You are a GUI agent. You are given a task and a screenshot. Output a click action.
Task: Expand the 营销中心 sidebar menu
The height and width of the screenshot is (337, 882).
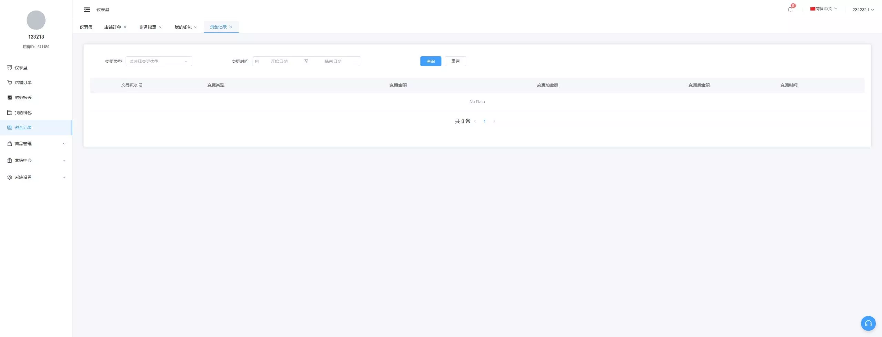point(36,160)
